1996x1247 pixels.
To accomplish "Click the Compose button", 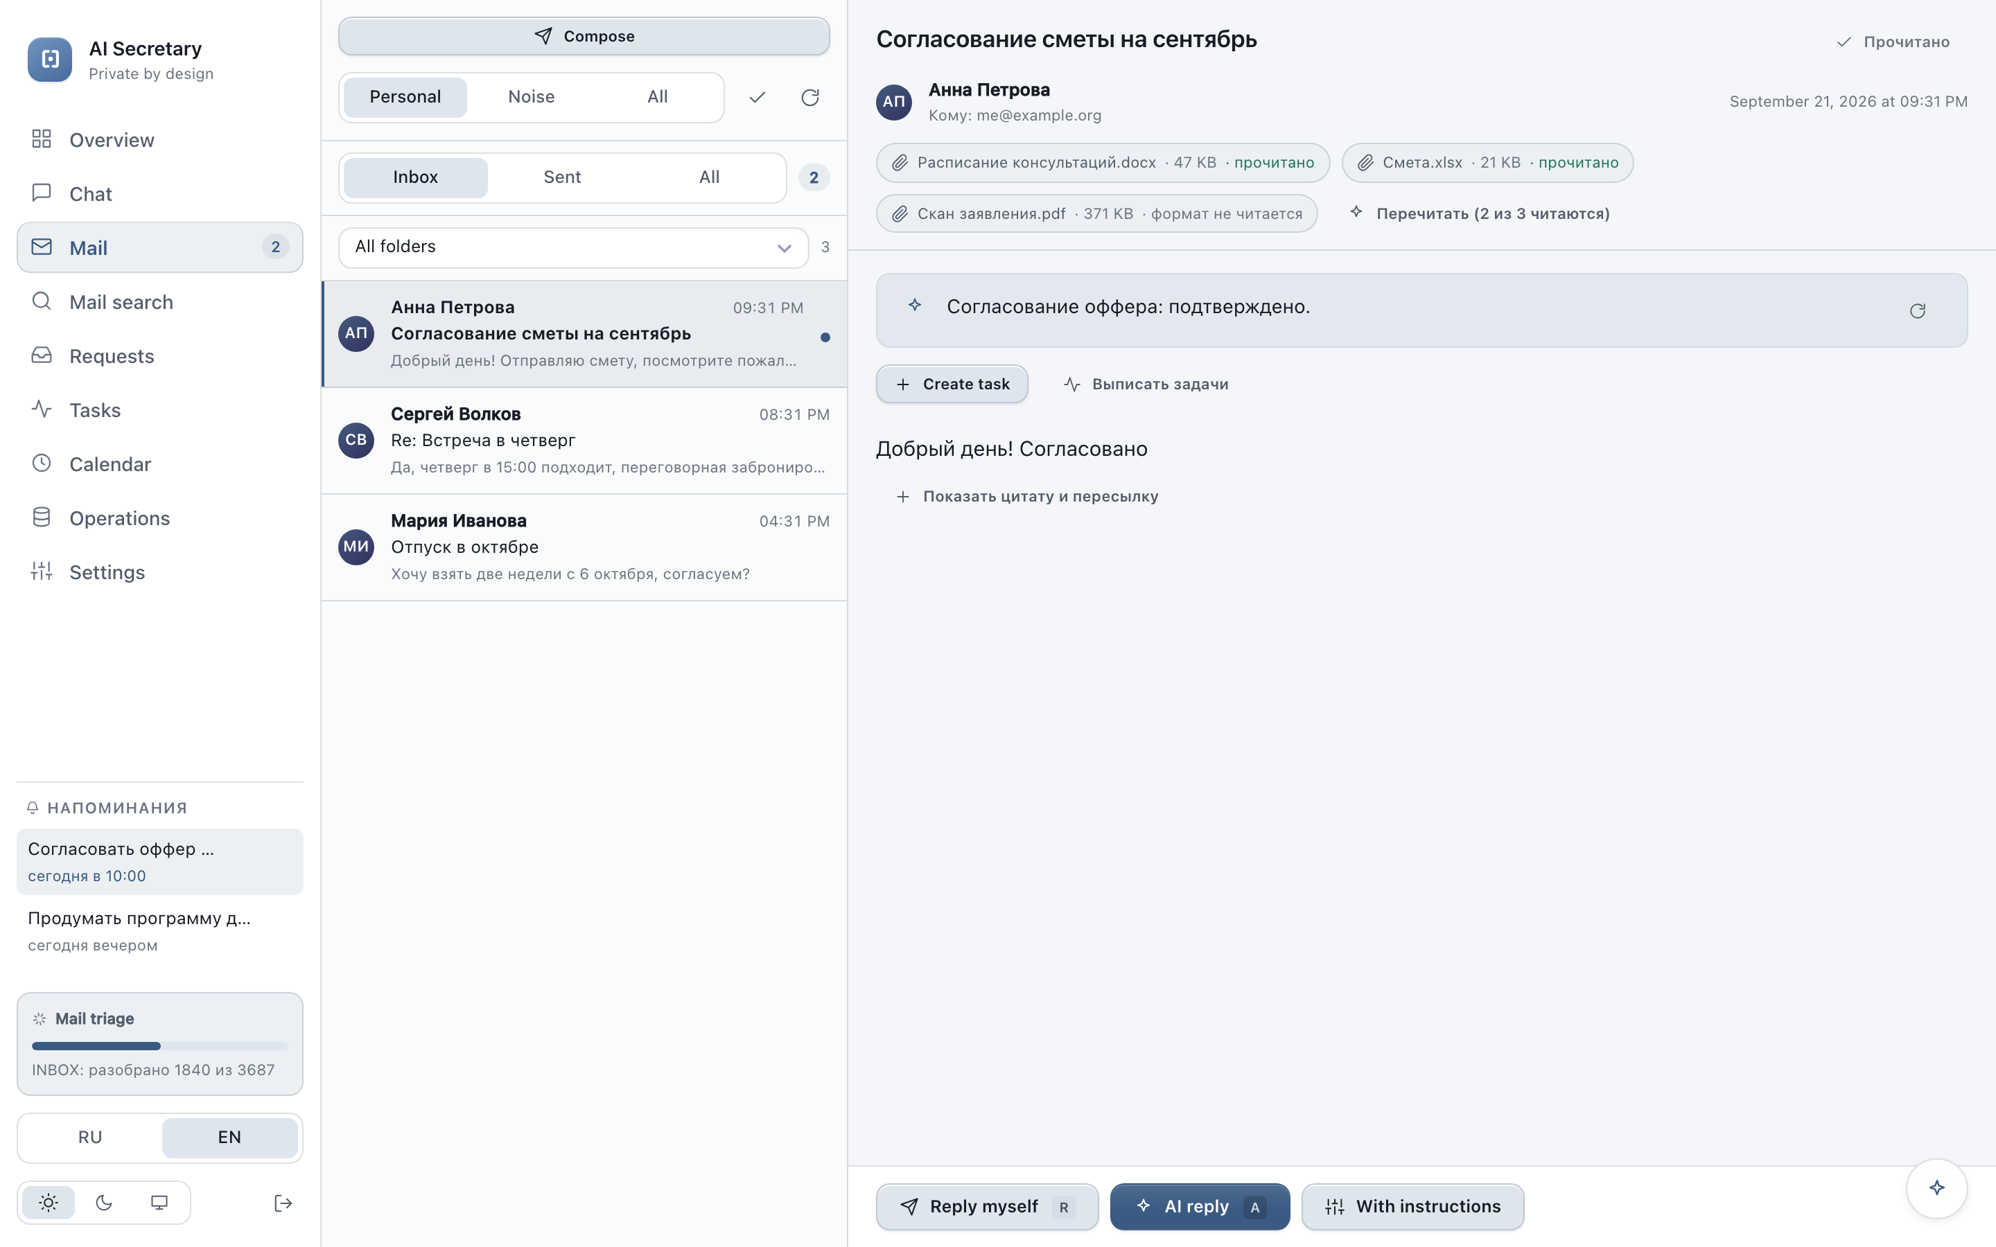I will pos(584,36).
